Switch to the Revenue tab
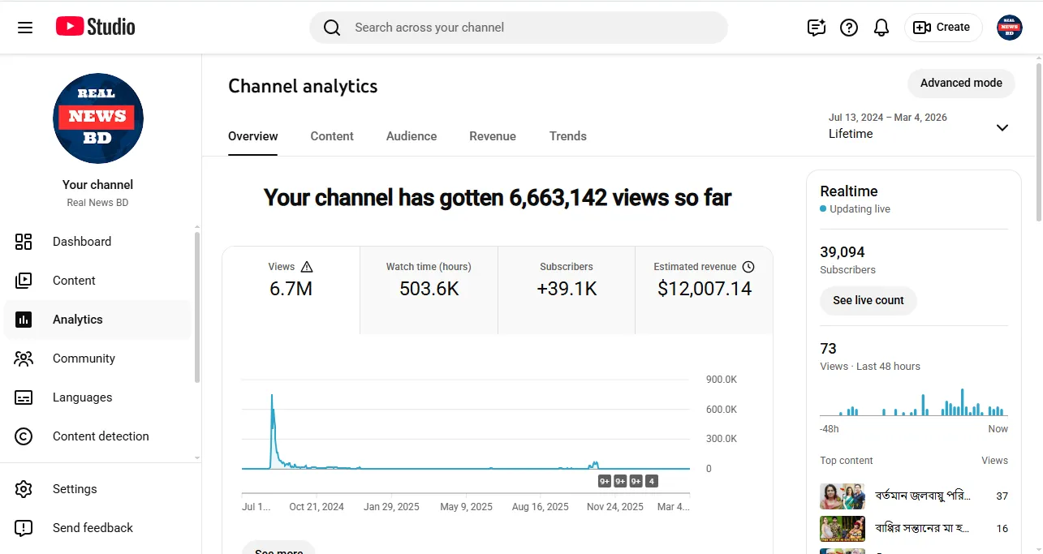This screenshot has height=554, width=1043. (493, 136)
